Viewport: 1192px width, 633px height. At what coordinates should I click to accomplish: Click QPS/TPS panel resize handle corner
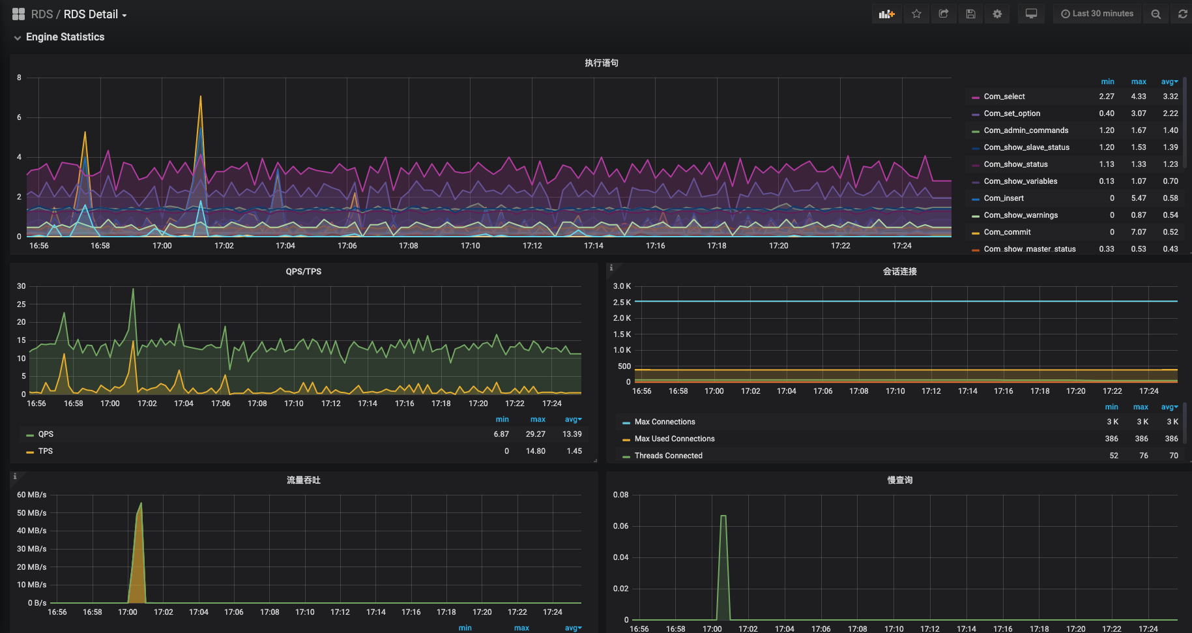pyautogui.click(x=595, y=461)
